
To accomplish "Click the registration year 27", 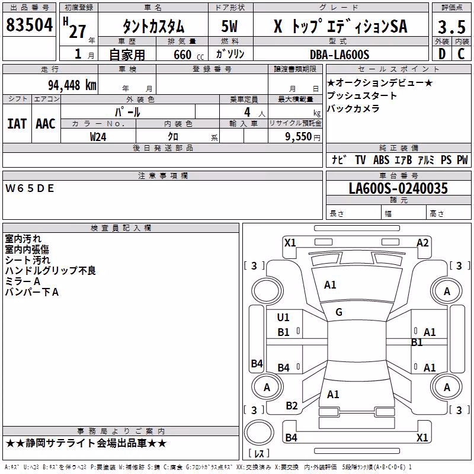I will click(x=78, y=31).
